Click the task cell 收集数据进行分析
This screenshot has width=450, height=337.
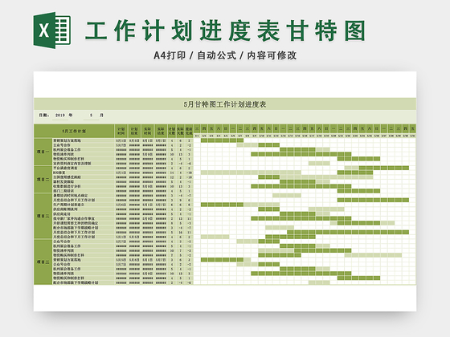point(84,186)
